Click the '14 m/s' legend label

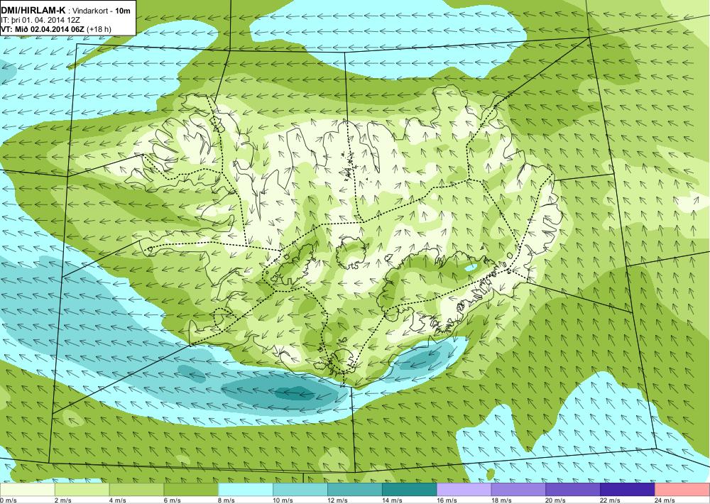(x=392, y=500)
